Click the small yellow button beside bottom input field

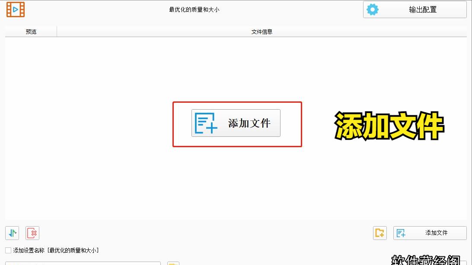point(173,262)
